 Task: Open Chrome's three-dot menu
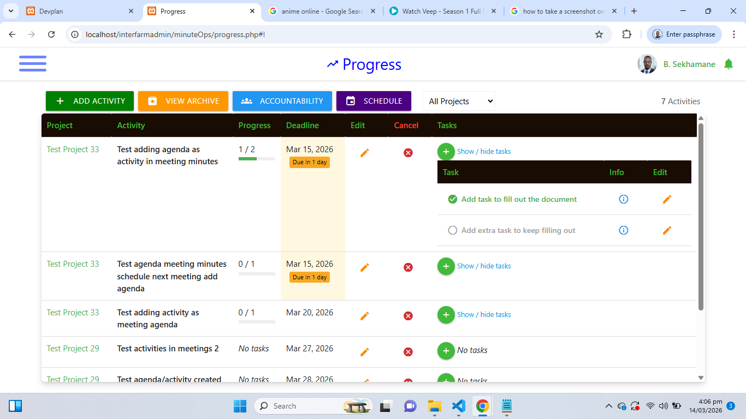point(733,34)
